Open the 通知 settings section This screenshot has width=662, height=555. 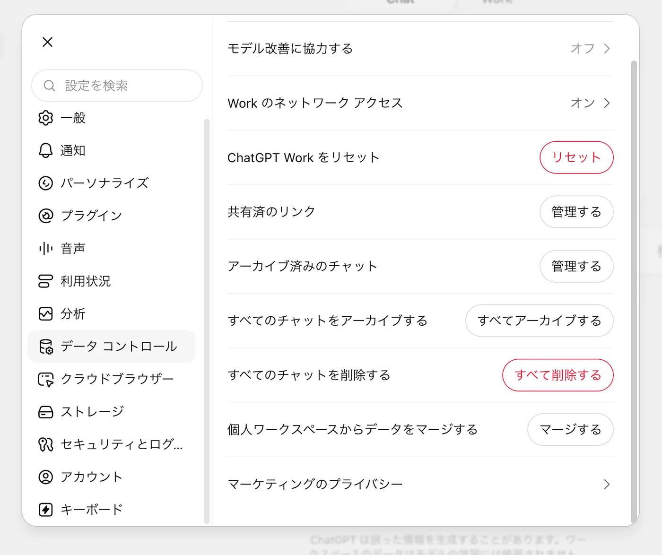112,150
